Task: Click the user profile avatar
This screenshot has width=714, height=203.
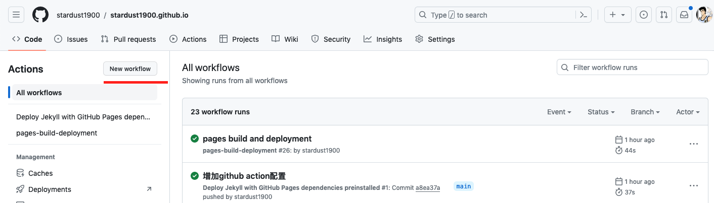Action: (x=704, y=15)
